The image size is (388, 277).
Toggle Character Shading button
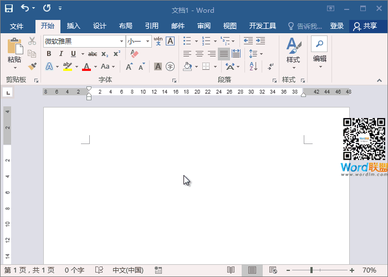coord(158,66)
